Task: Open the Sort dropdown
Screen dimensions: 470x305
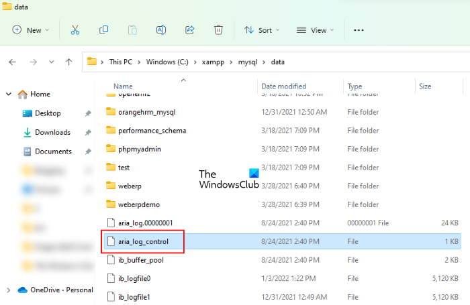Action: point(261,30)
